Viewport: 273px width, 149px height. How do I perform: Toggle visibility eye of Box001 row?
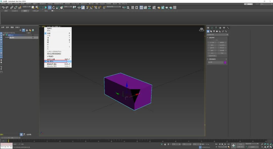6,38
